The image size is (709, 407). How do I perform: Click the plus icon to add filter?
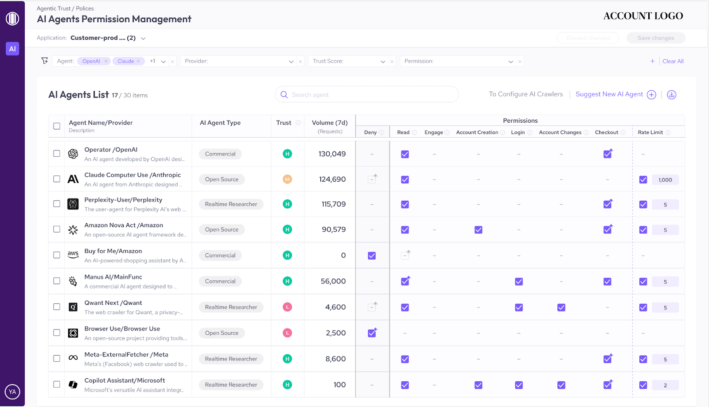(x=652, y=62)
